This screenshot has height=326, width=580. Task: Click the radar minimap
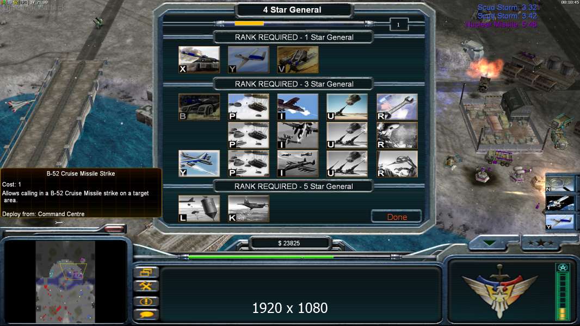[x=65, y=282]
